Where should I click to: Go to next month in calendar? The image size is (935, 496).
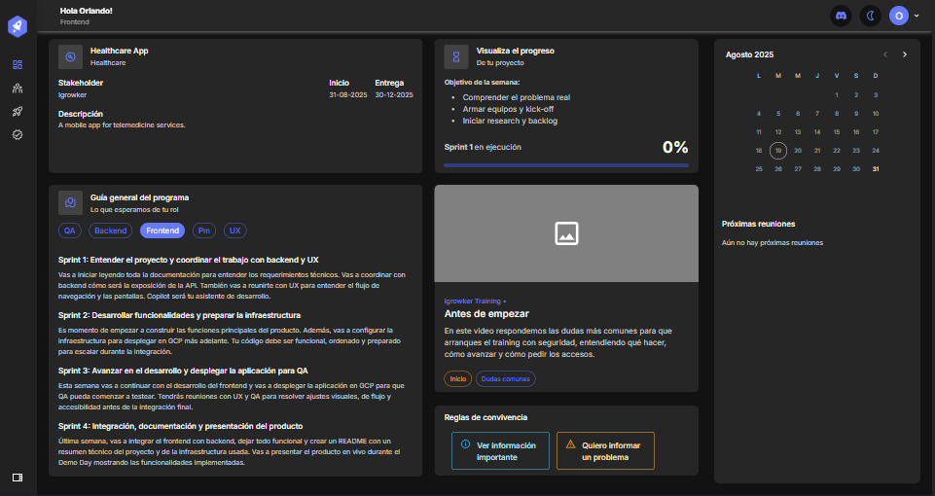point(905,54)
